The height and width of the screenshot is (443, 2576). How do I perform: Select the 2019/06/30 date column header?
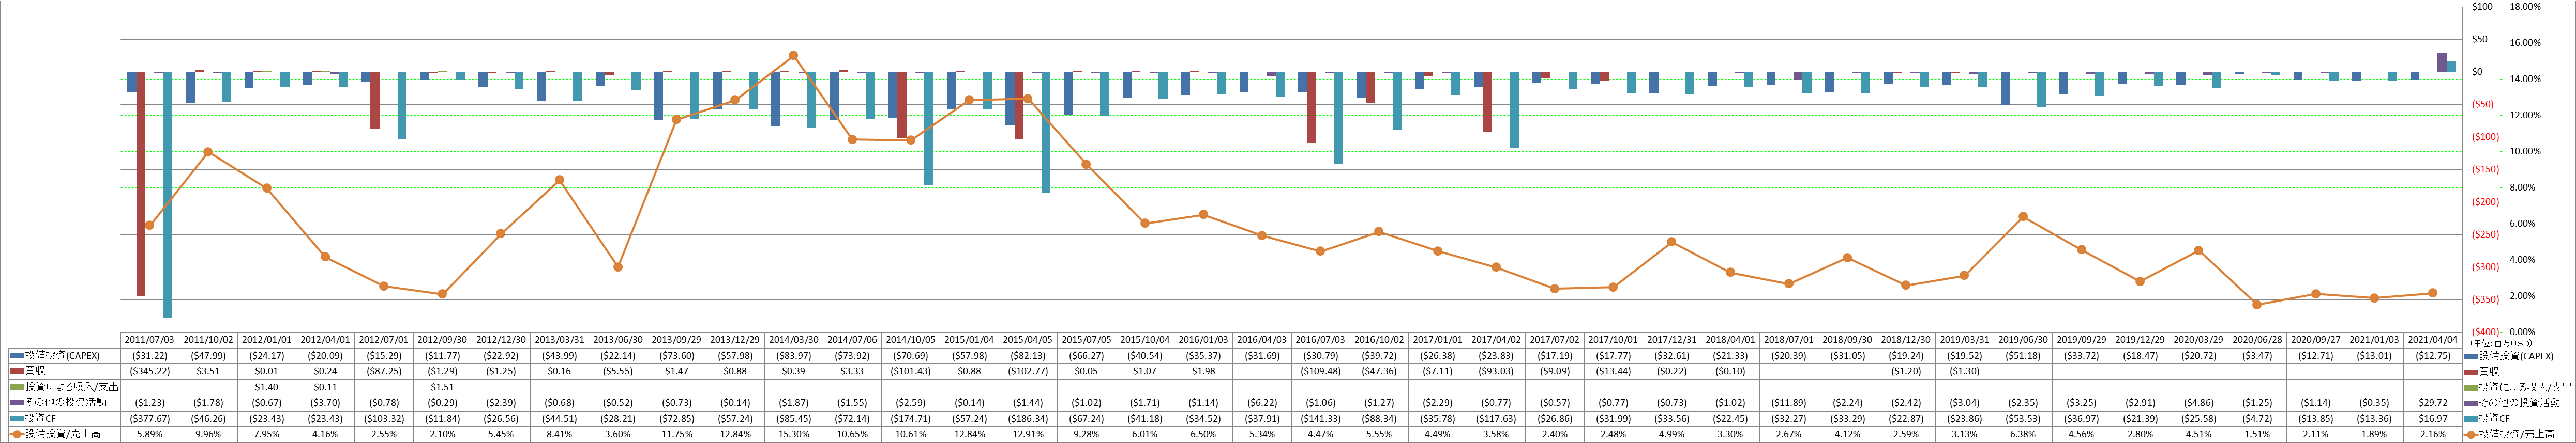pos(2023,340)
